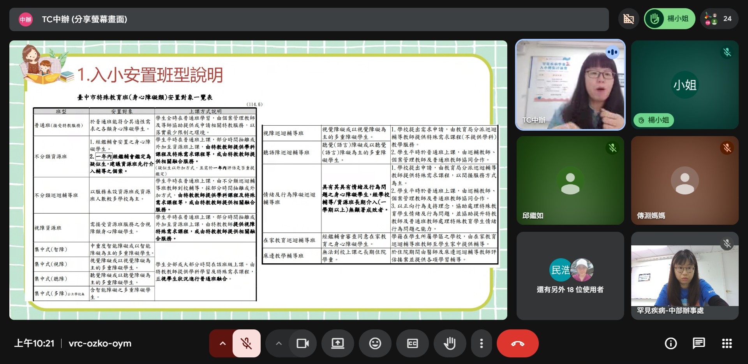
Task: Unmute the microphone button
Action: pyautogui.click(x=246, y=343)
